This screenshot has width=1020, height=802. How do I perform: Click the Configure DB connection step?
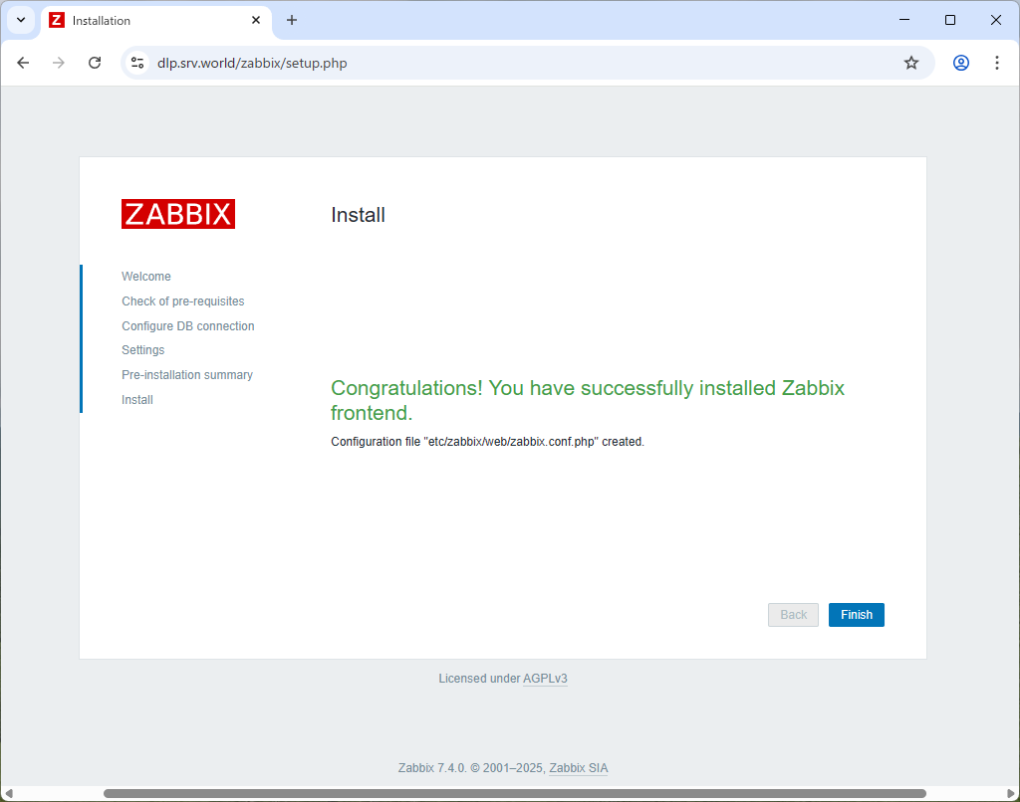[x=188, y=325]
